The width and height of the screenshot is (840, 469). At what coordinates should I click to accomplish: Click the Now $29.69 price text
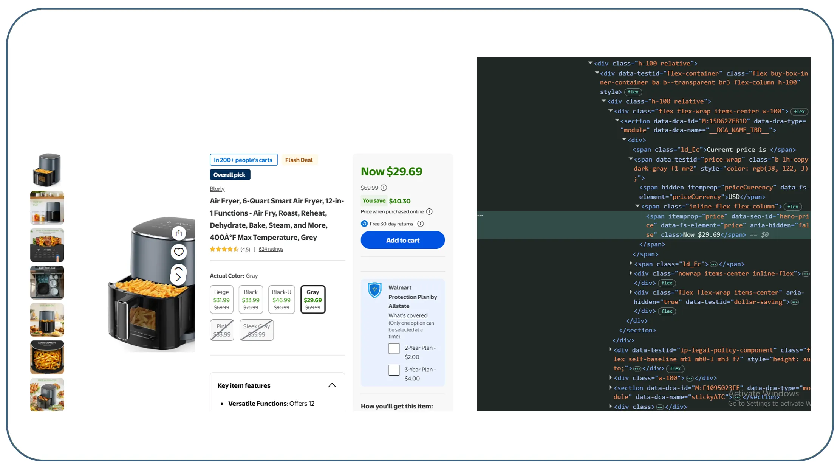tap(391, 172)
